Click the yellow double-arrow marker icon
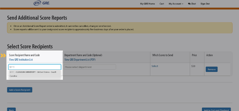The image size is (239, 111). coord(3,56)
